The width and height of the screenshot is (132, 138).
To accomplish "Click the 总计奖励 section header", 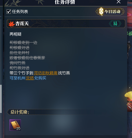I will tap(20, 112).
